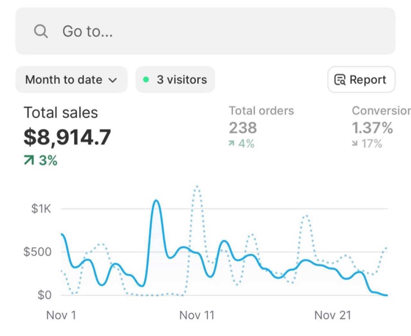Viewport: 411px width, 336px height.
Task: Click the 3% sales increase indicator
Action: point(40,160)
